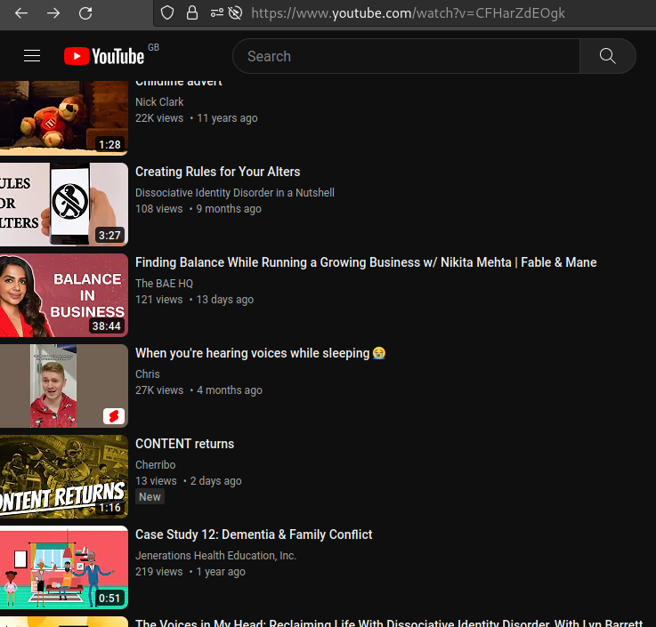Click '13 views' text
656x627 pixels.
coord(156,481)
